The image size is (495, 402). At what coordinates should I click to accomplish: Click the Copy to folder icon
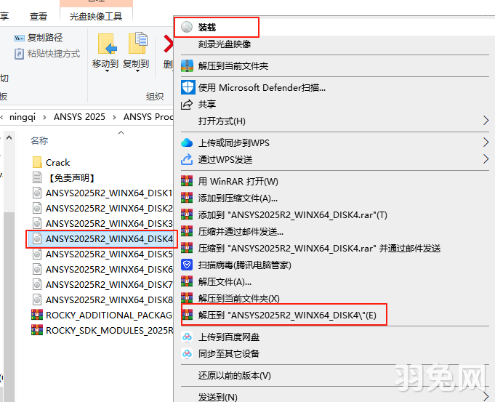click(137, 43)
